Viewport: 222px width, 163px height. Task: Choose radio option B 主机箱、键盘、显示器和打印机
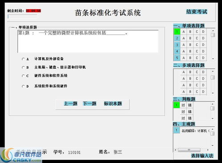[x=23, y=67]
